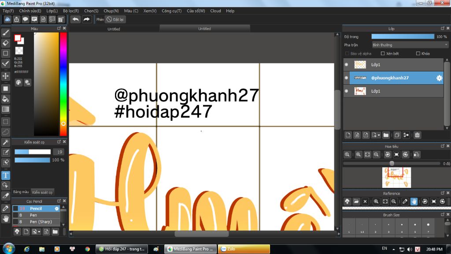Image resolution: width=451 pixels, height=254 pixels.
Task: Select the Gradient tool
Action: click(x=5, y=109)
